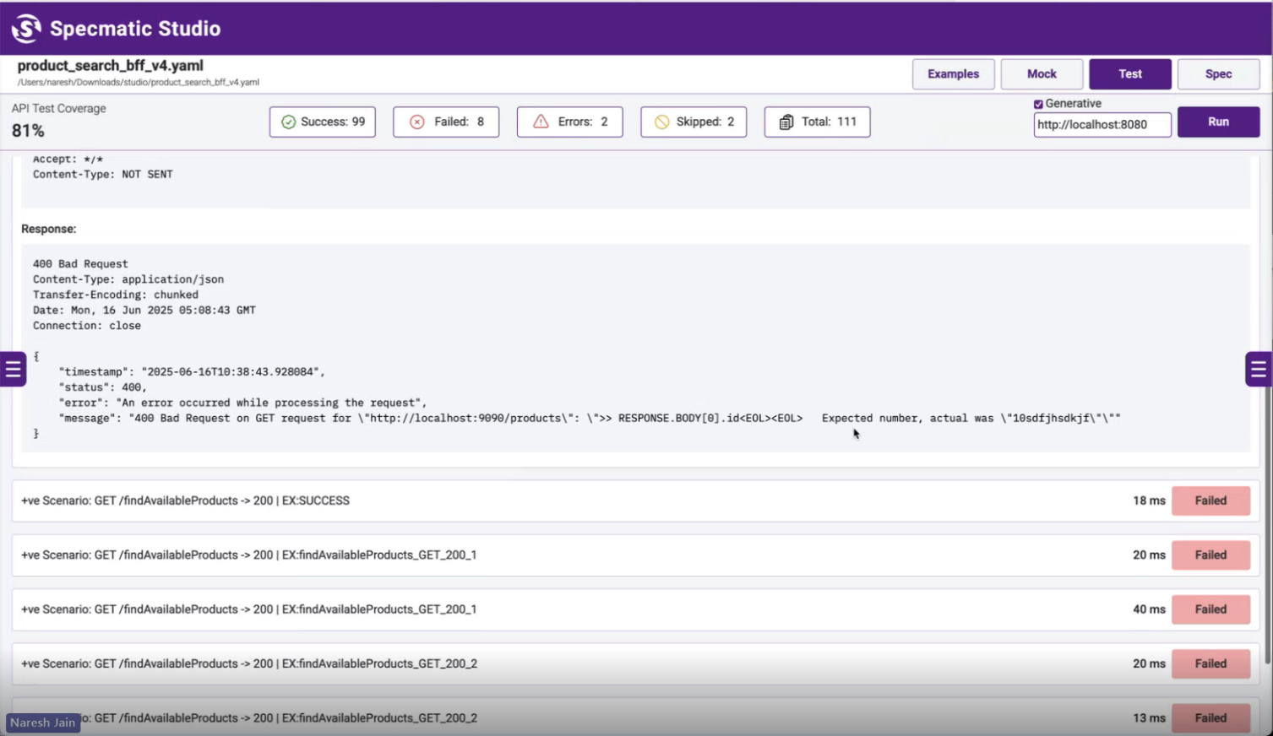The image size is (1273, 736).
Task: Click the Transfer-Encoding: chunked header
Action: click(116, 295)
